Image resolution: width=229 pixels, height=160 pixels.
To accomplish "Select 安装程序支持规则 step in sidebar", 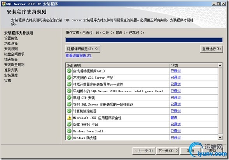I will click(19, 33).
